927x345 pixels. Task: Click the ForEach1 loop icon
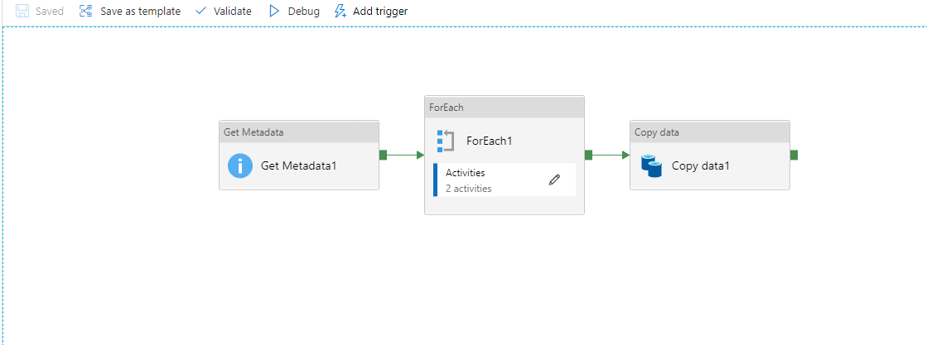445,141
